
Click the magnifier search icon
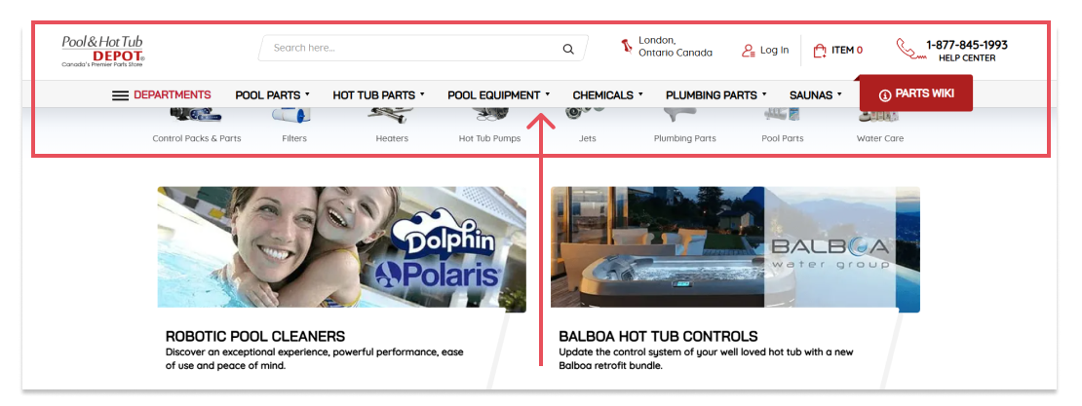click(x=568, y=49)
